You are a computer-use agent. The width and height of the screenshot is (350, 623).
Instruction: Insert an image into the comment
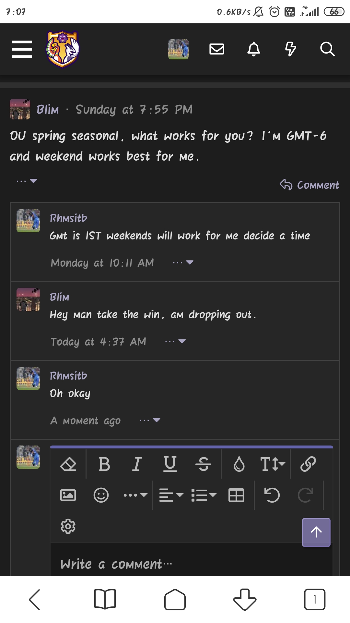[69, 495]
